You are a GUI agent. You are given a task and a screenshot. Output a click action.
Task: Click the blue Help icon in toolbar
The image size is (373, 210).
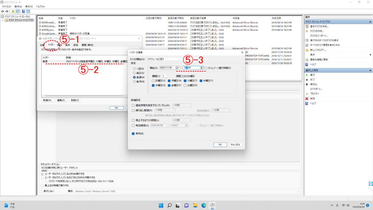(x=23, y=11)
